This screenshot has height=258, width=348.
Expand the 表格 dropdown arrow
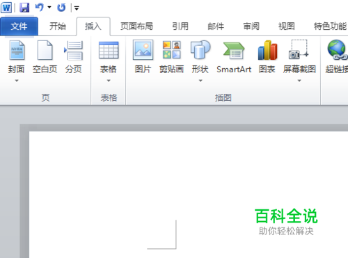[x=109, y=81]
